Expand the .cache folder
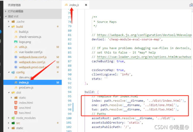Viewport: 193px width, 132px height. tap(9, 22)
